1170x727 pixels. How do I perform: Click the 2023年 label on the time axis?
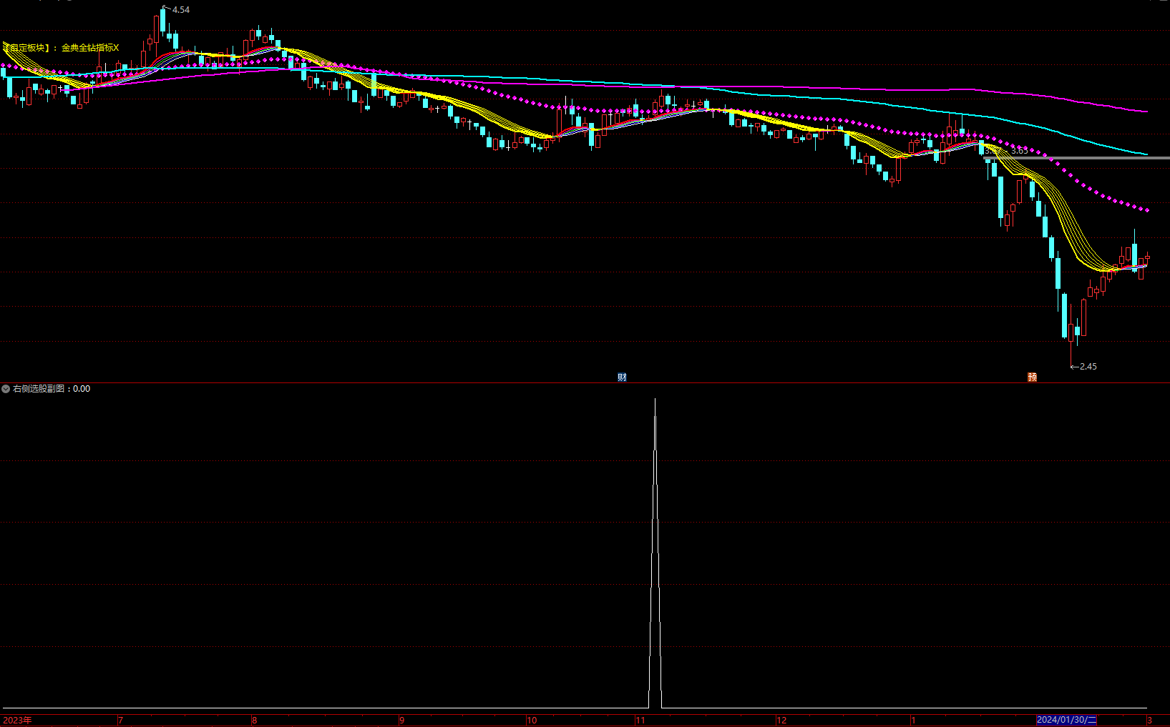pos(17,720)
